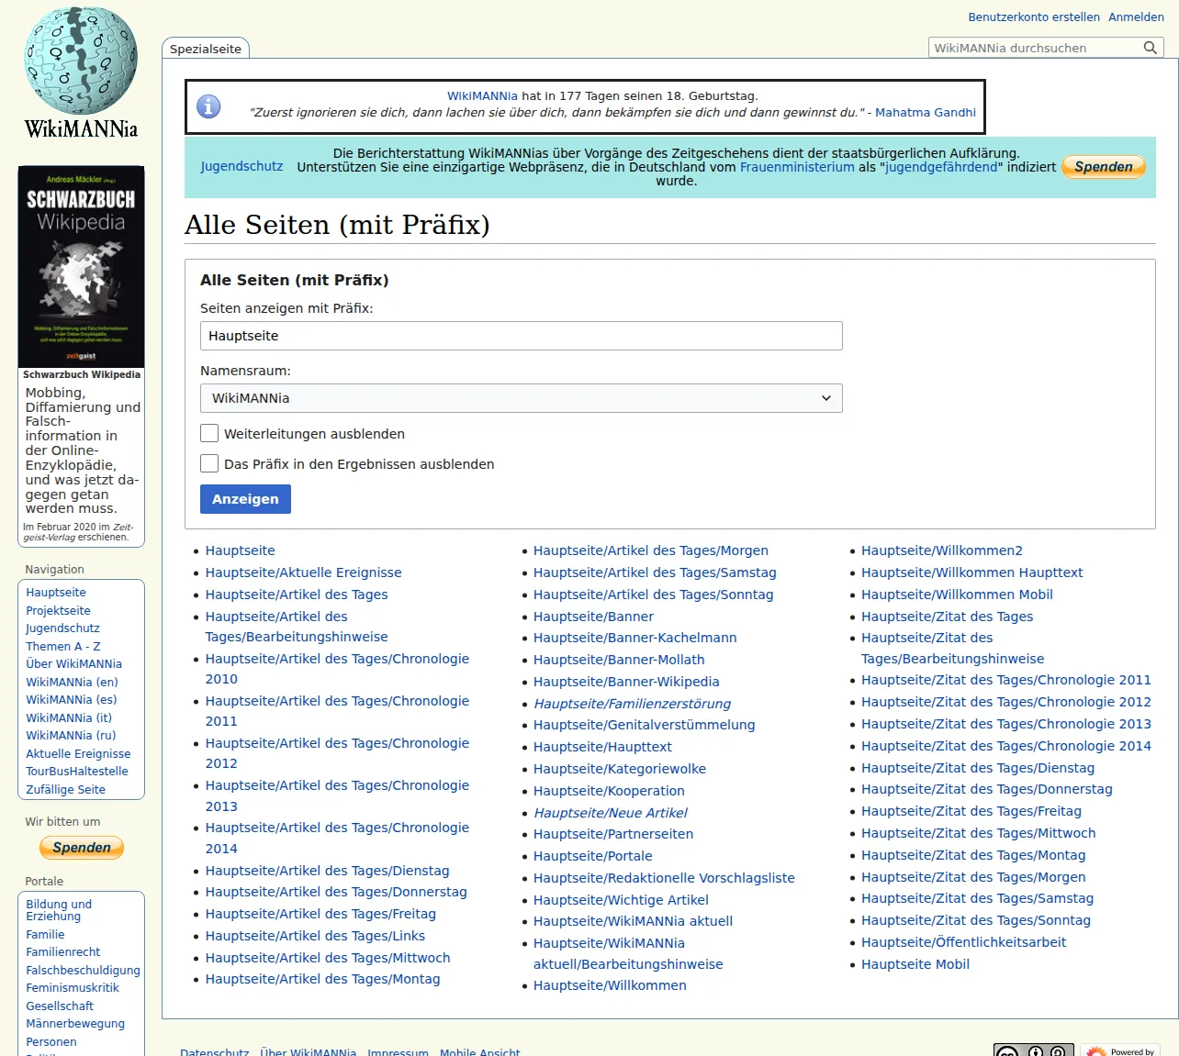Image resolution: width=1179 pixels, height=1056 pixels.
Task: Focus the Präfix input field
Action: 521,336
